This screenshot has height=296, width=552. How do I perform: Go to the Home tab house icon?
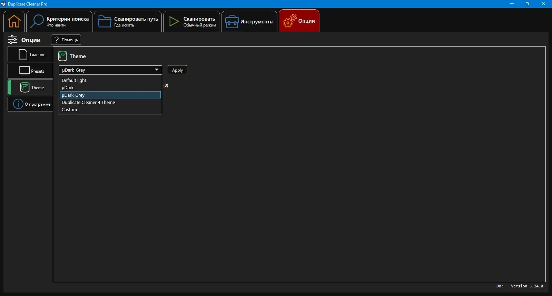14,21
